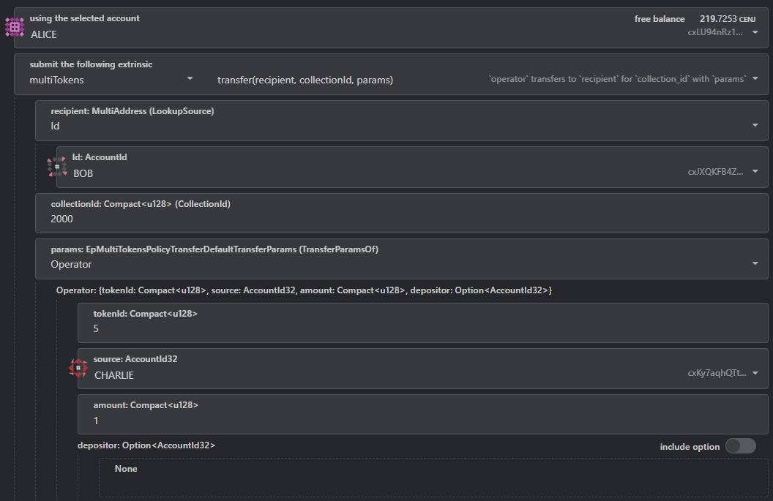Screen dimensions: 773x501
Task: Toggle the depositor include option switch
Action: tap(741, 446)
